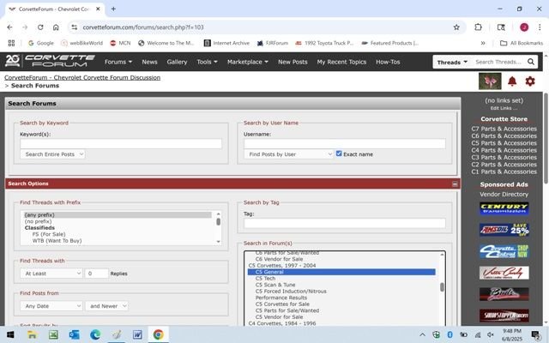Open the and Newer dropdown
Image resolution: width=549 pixels, height=343 pixels.
tap(106, 306)
